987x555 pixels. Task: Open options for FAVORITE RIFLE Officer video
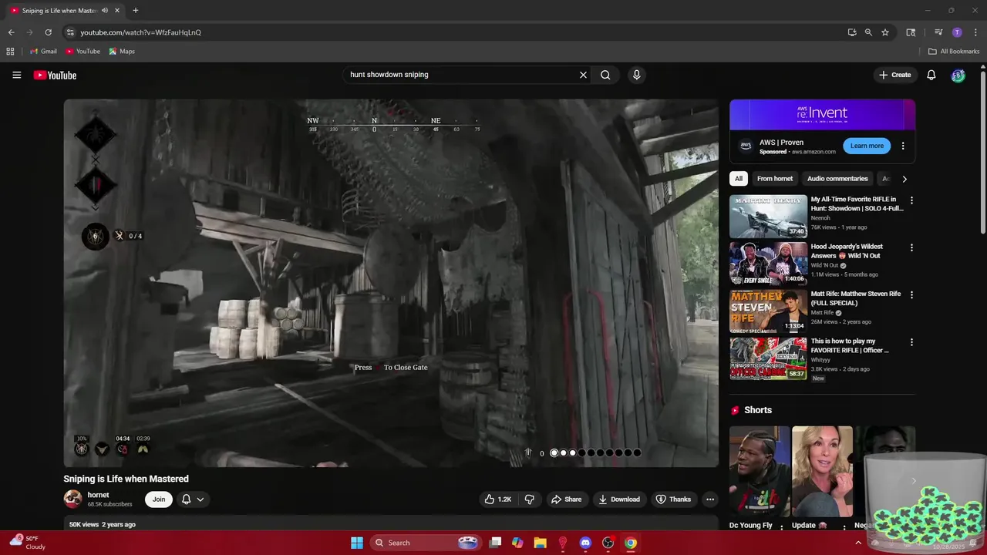pos(911,342)
